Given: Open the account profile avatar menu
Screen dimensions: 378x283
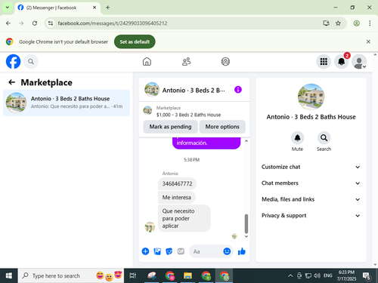Looking at the screenshot, I should (359, 61).
